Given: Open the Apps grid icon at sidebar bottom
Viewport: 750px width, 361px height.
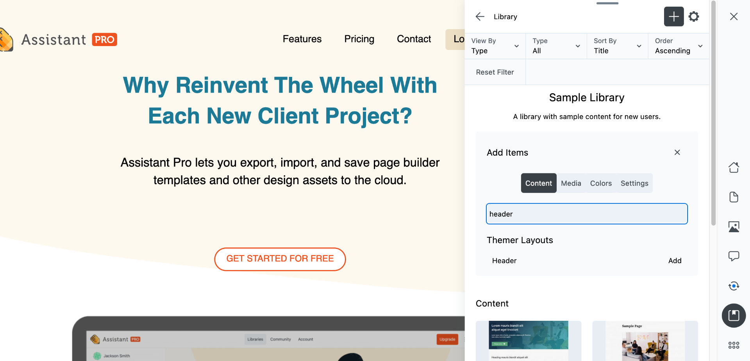Looking at the screenshot, I should pyautogui.click(x=734, y=345).
